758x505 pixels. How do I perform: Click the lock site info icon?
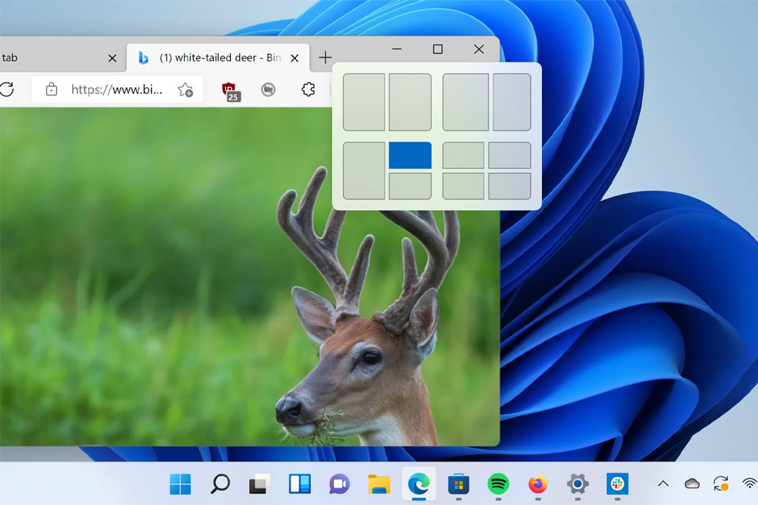(x=51, y=89)
